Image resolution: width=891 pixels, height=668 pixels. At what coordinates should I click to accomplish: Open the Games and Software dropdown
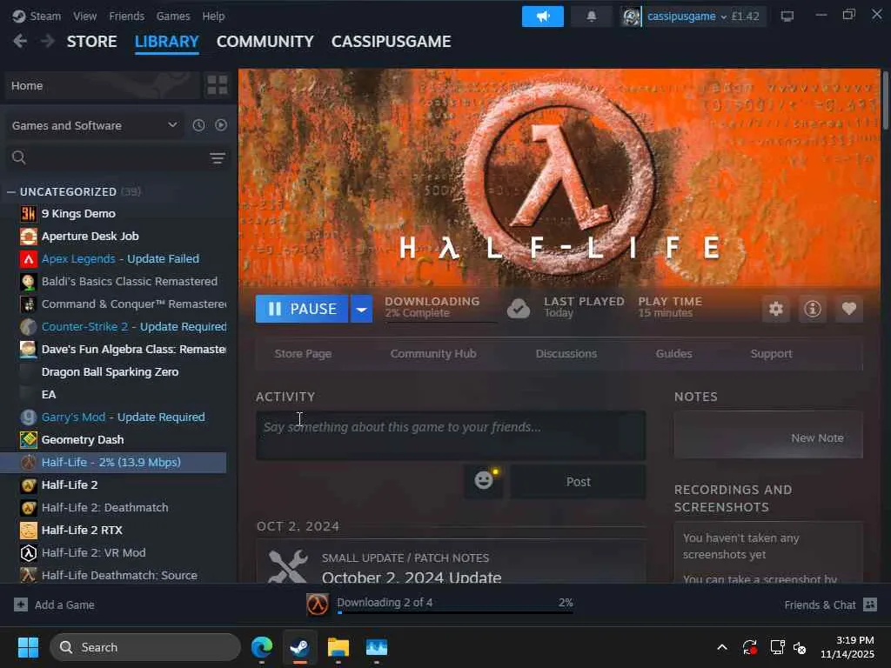pos(94,125)
